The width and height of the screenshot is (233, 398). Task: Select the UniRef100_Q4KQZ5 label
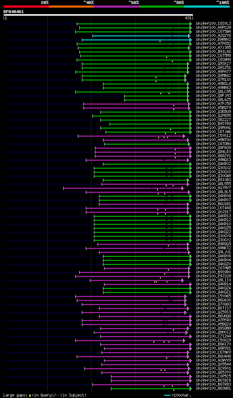pos(213,228)
